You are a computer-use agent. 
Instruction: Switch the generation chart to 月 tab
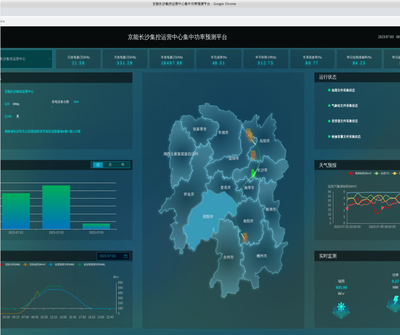(x=110, y=165)
